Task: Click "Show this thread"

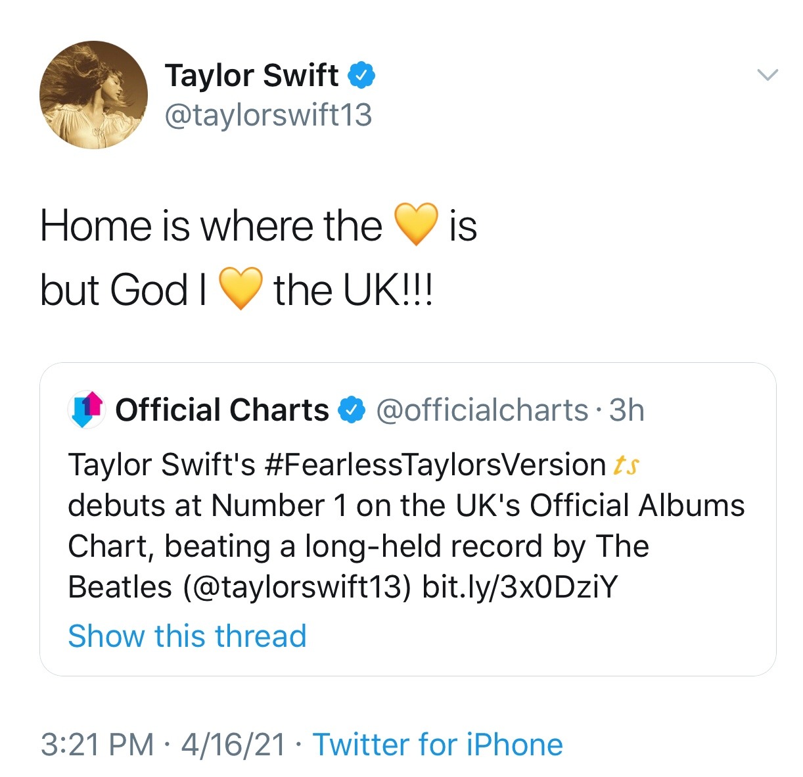Action: (187, 636)
